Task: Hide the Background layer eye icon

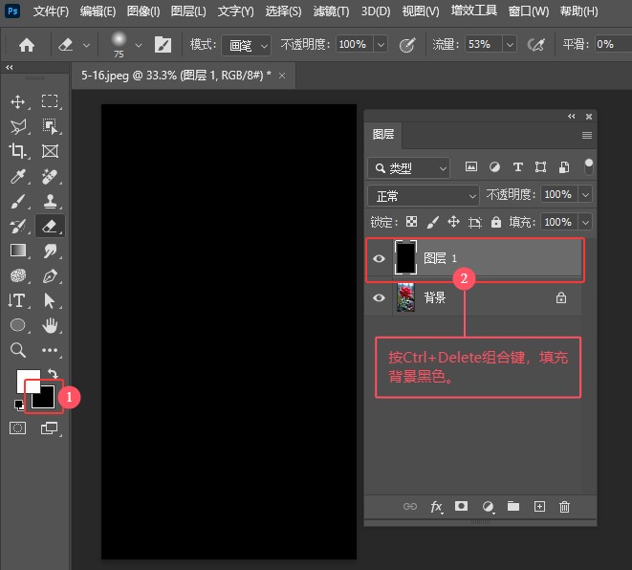Action: tap(379, 297)
